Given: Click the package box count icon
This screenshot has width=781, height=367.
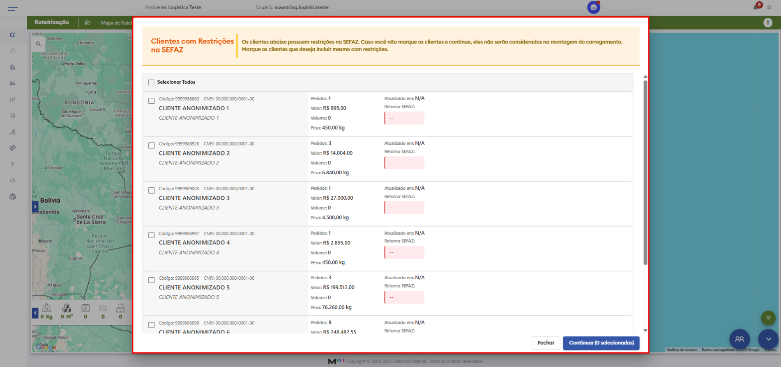Looking at the screenshot, I should point(85,308).
